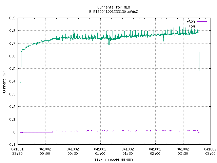The width and height of the screenshot is (217, 163).
Task: Click the x-axis label 'Time (yymmdd HH:MM)'
Action: [x=114, y=160]
